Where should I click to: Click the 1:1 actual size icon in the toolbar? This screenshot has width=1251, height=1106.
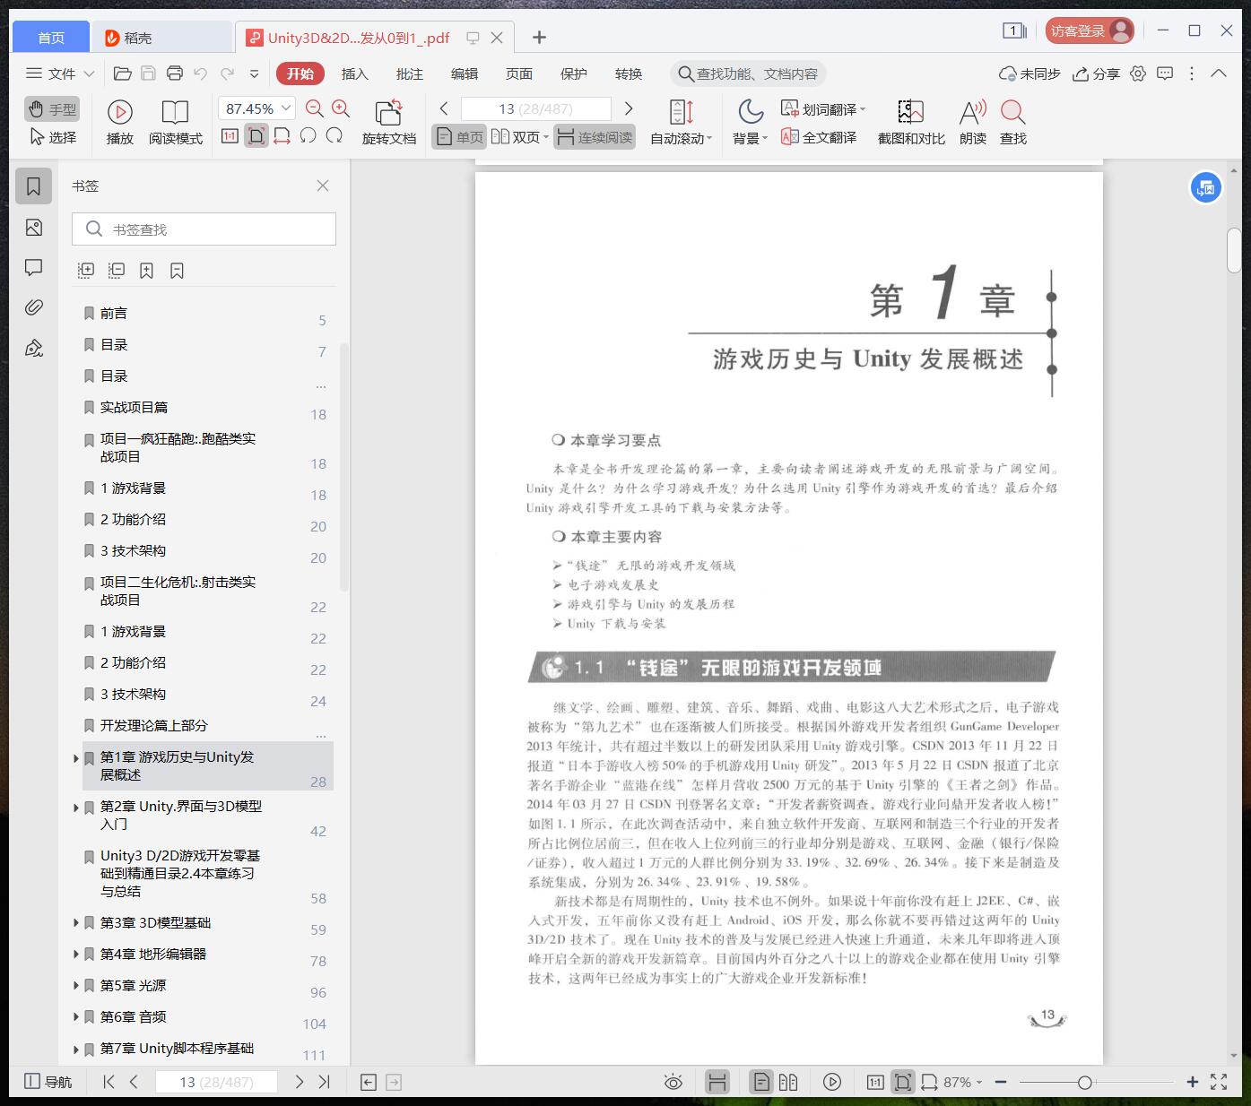230,136
